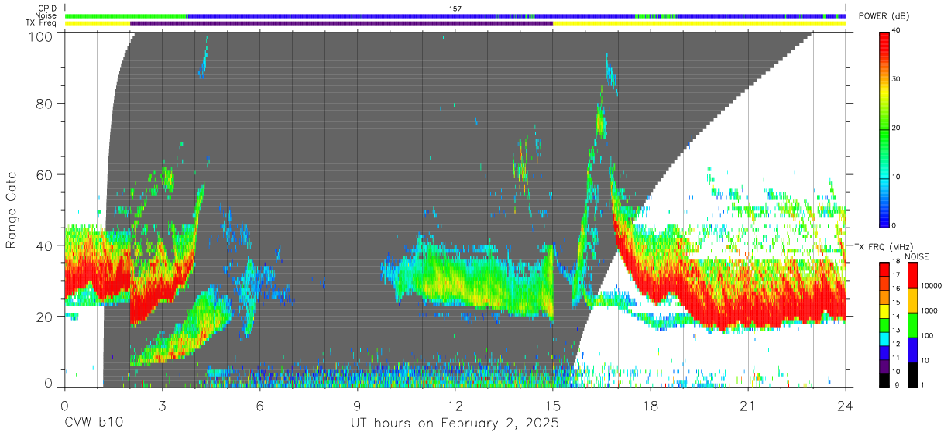Viewport: 951px width, 439px height.
Task: Click the 9 hour label on the UT axis
Action: [x=357, y=406]
